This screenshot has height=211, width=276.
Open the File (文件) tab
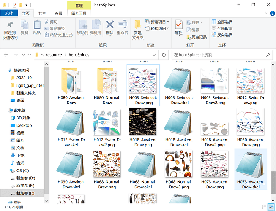[x=9, y=13]
